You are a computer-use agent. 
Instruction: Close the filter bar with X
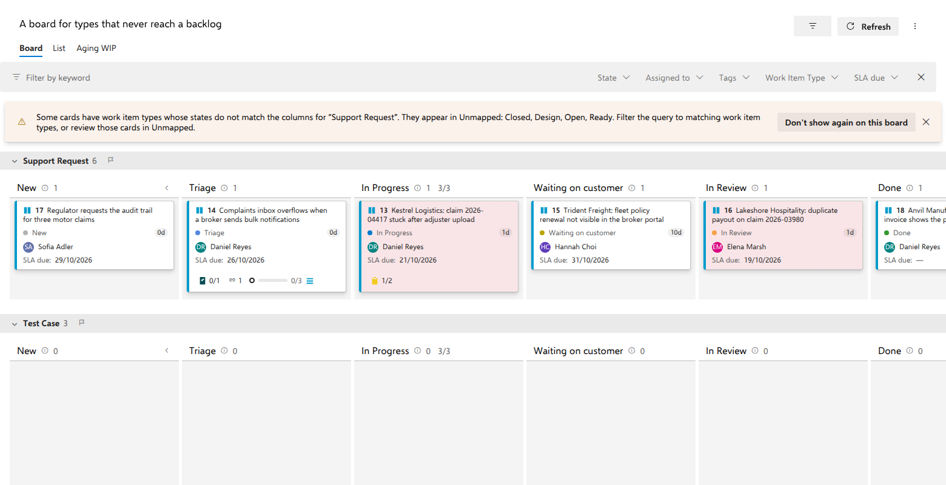click(921, 77)
